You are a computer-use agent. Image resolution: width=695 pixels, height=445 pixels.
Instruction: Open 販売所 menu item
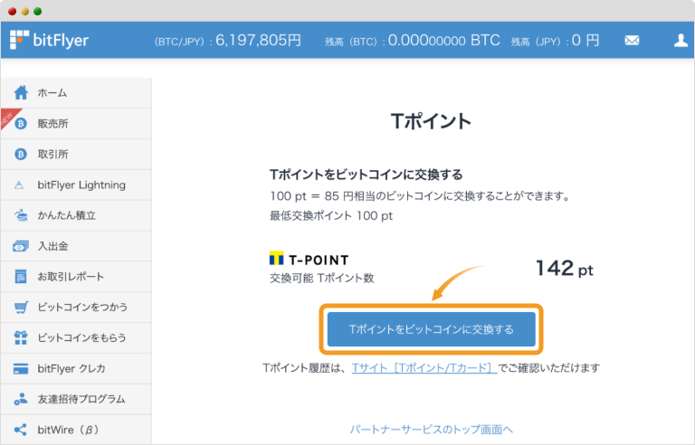(76, 124)
